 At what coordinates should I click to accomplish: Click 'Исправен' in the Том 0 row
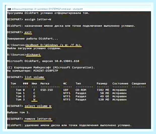pyautogui.click(x=119, y=90)
